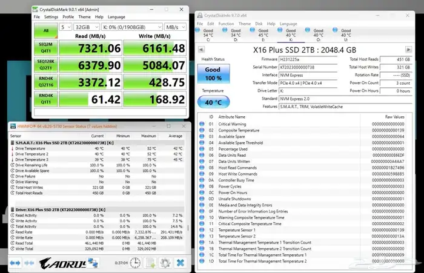
Task: Click the Data Units Written status circle
Action: [202, 162]
